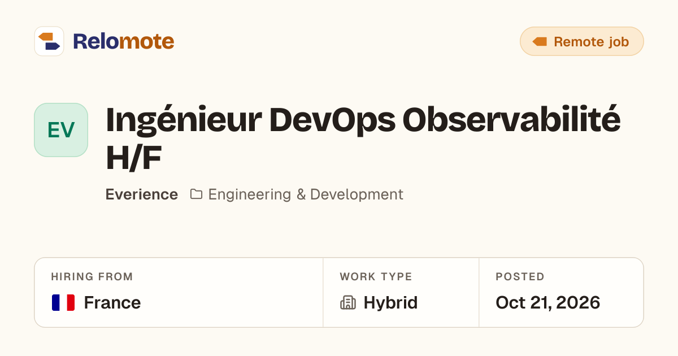Screen dimensions: 678x356
Task: Click the Remote job badge
Action: tap(581, 41)
